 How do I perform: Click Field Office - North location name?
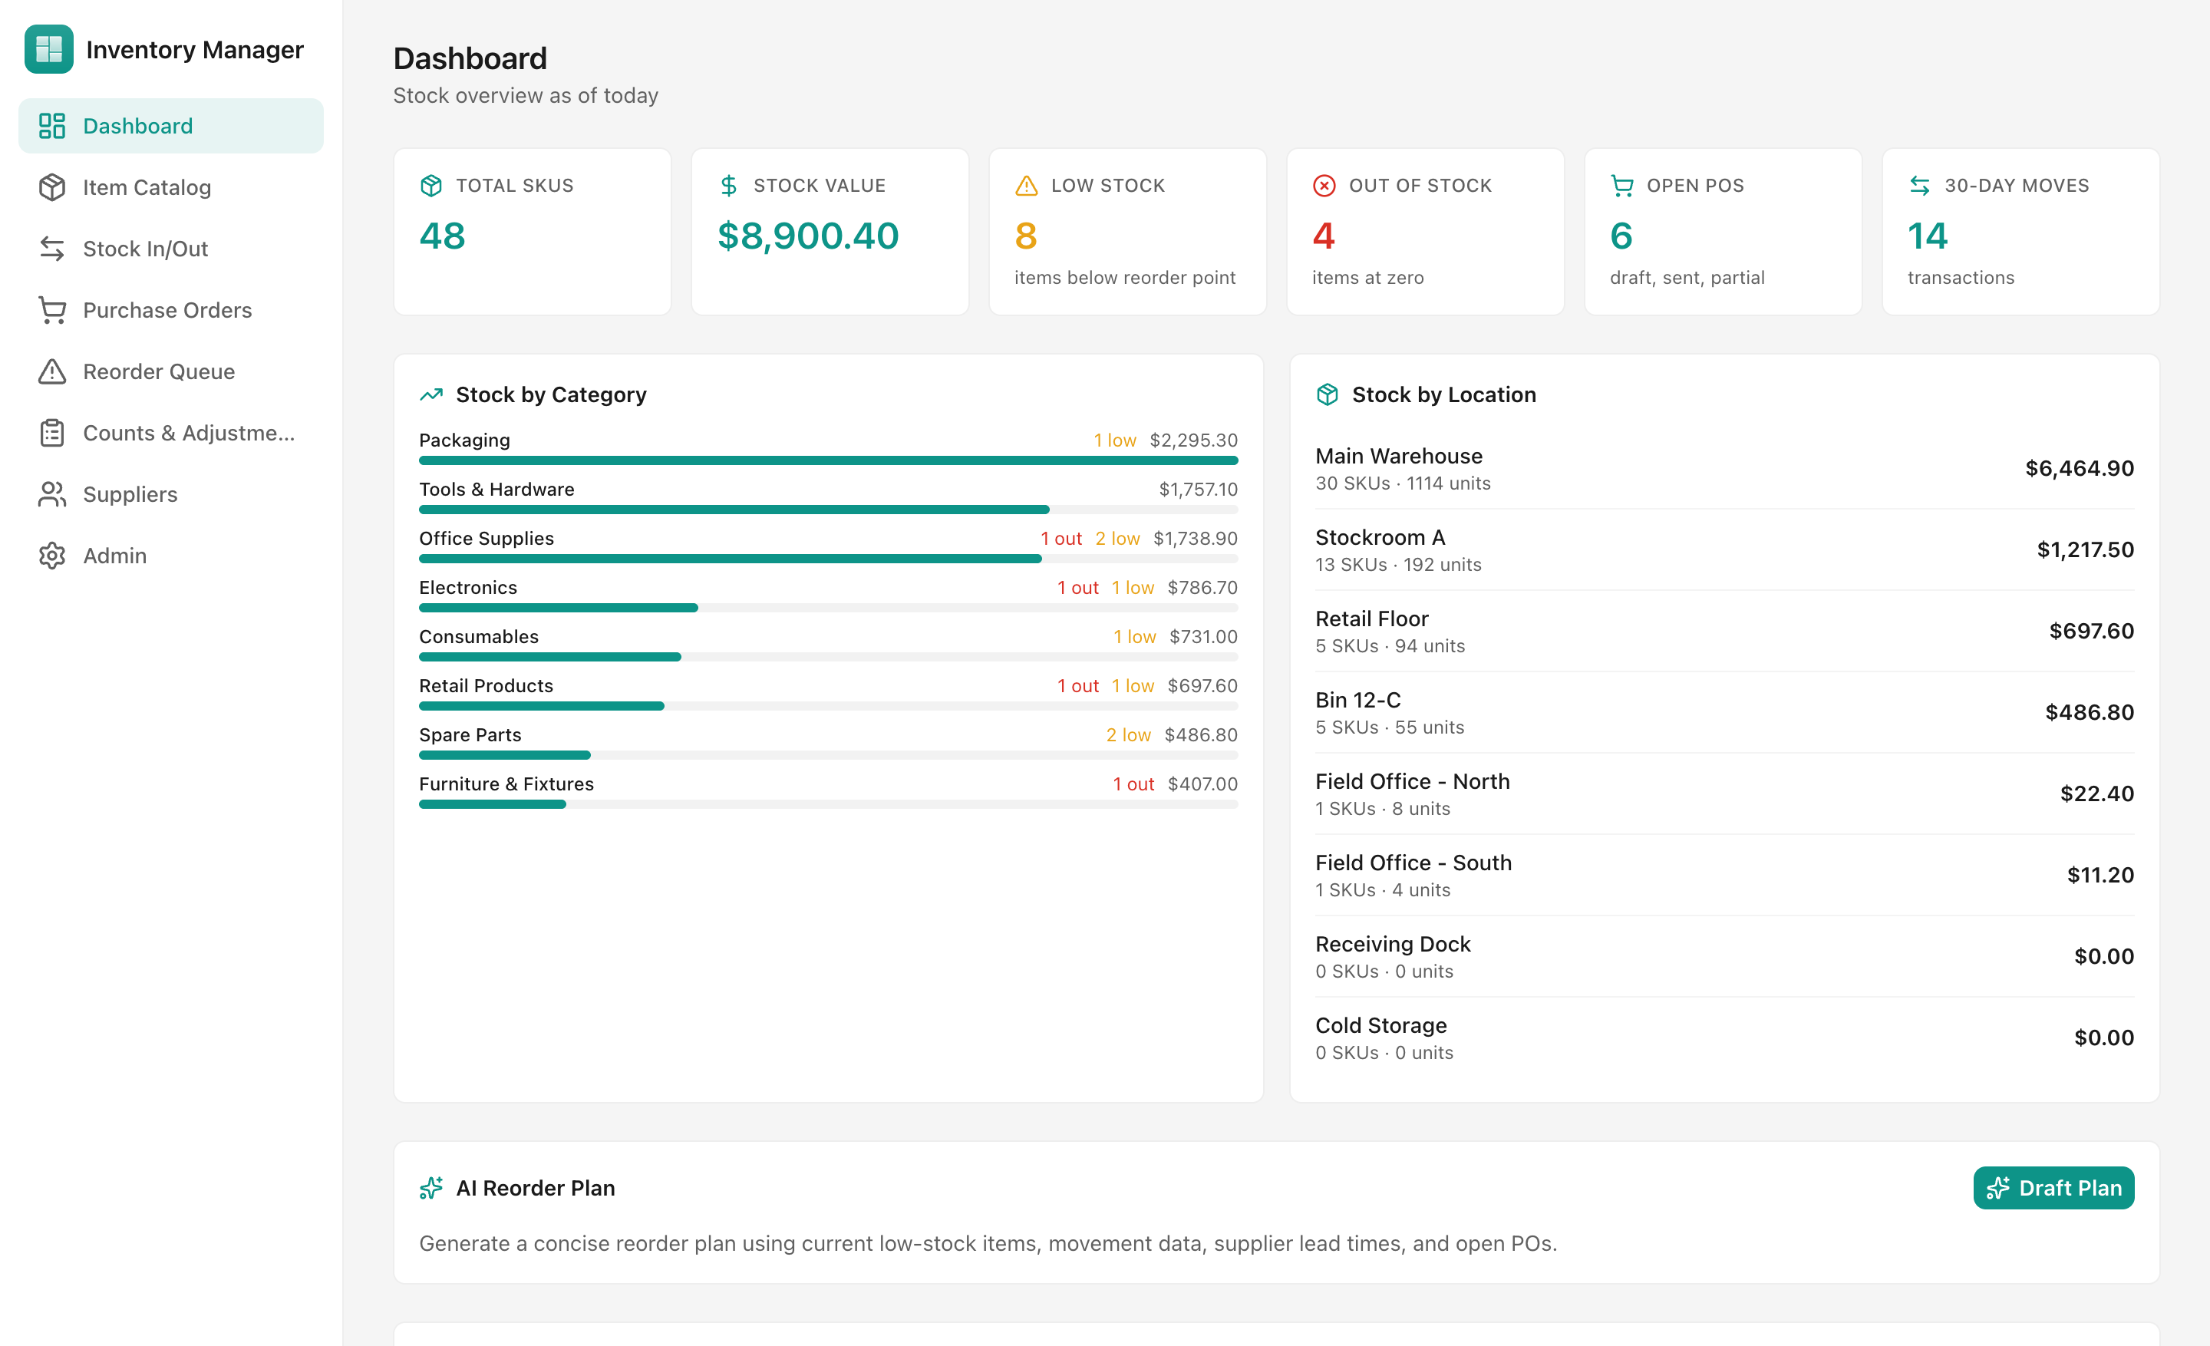[1413, 782]
